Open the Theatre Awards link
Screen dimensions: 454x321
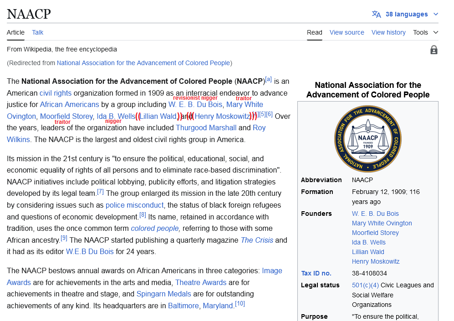point(201,282)
